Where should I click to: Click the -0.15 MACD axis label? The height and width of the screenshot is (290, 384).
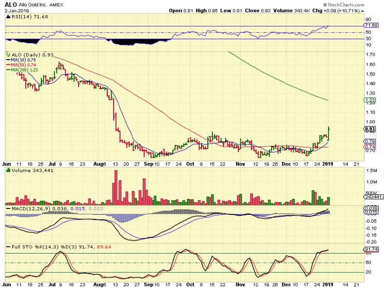coord(371,235)
